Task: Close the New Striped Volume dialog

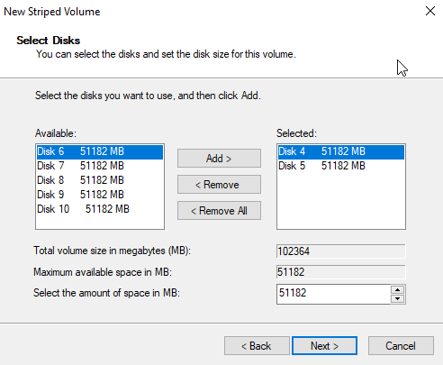Action: [430, 11]
